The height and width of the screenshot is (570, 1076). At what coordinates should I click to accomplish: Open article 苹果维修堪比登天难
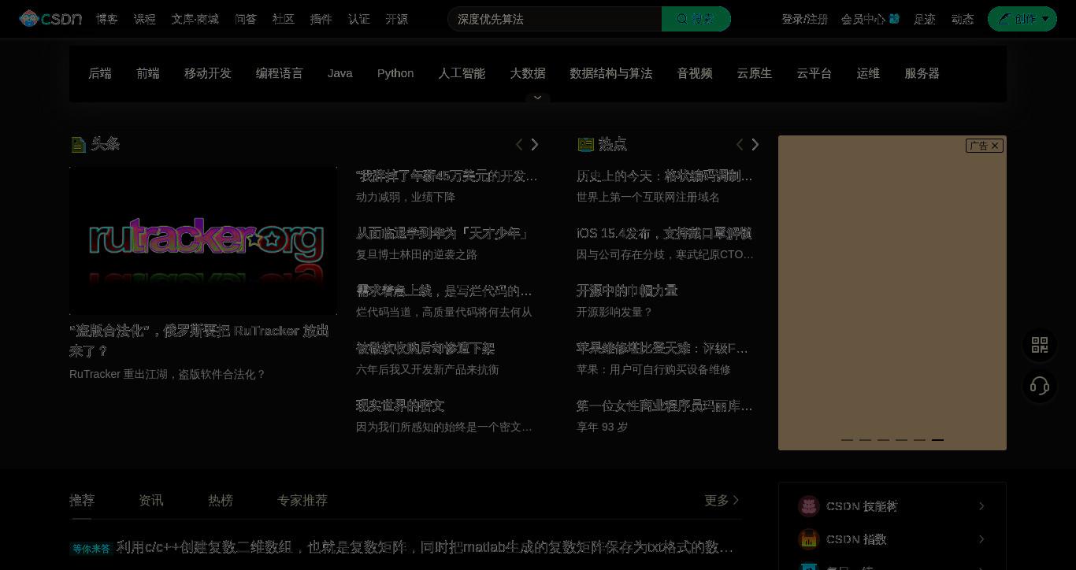662,348
